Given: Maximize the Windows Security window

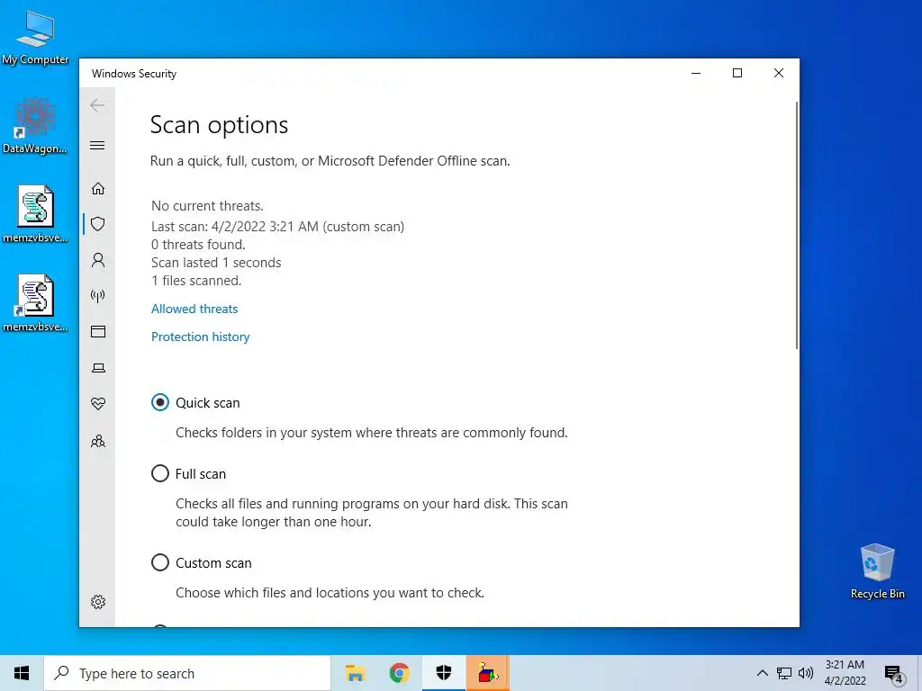Looking at the screenshot, I should click(x=737, y=74).
